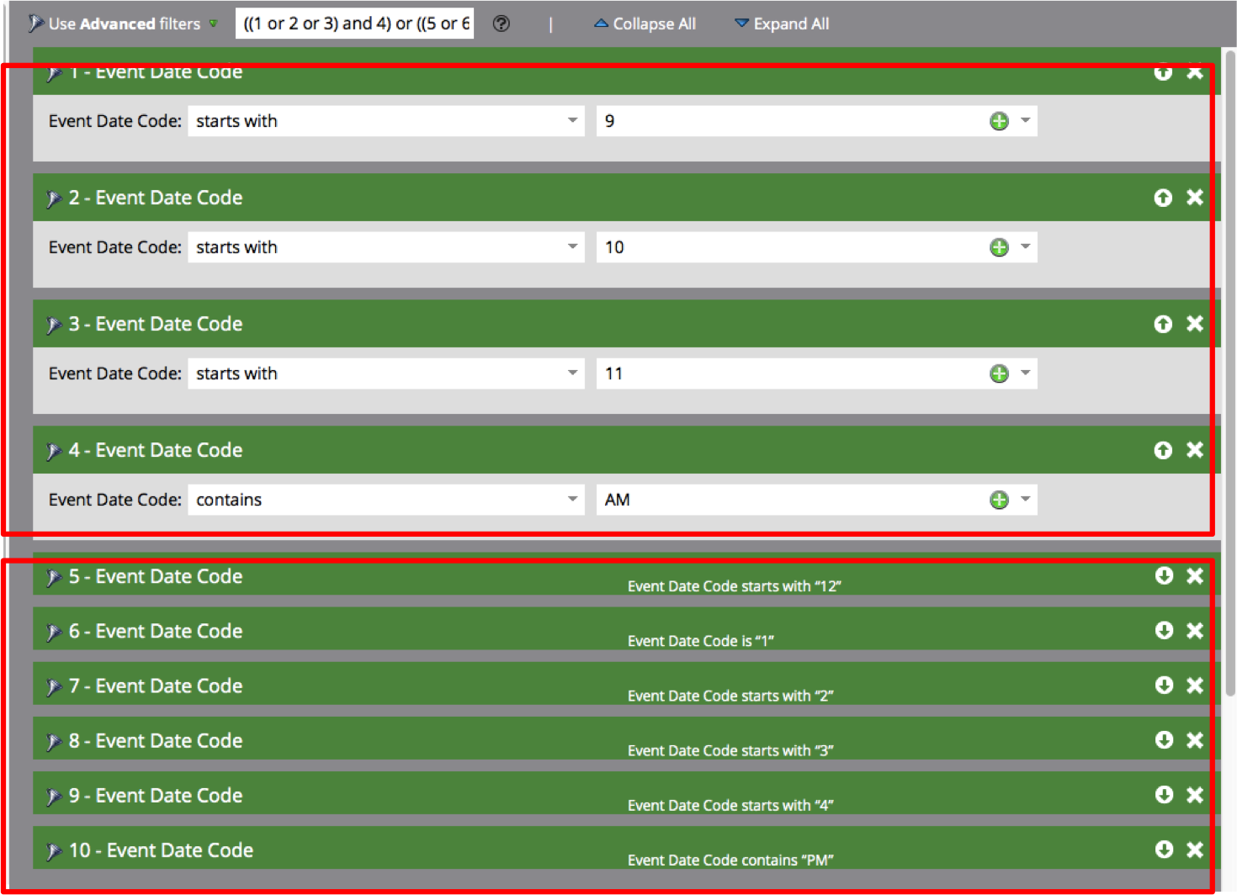Add a value with filter 1's green plus
1237x895 pixels.
[x=999, y=121]
